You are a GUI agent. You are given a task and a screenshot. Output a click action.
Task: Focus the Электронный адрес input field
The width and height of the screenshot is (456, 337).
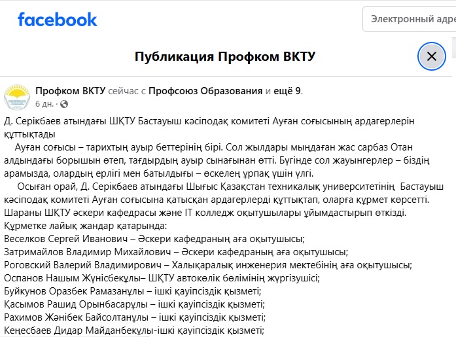tap(411, 20)
